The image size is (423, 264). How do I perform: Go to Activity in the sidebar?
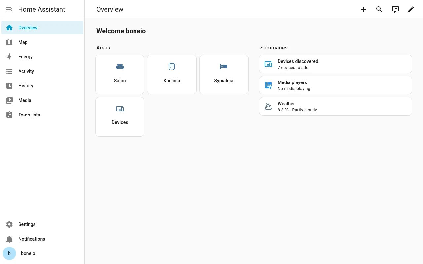pyautogui.click(x=42, y=71)
